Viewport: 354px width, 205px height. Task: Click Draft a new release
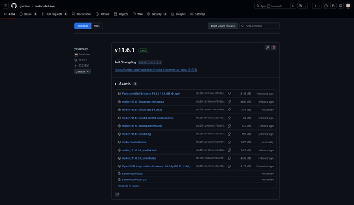coord(223,26)
